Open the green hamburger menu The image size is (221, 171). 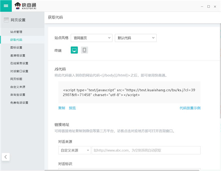6,6
